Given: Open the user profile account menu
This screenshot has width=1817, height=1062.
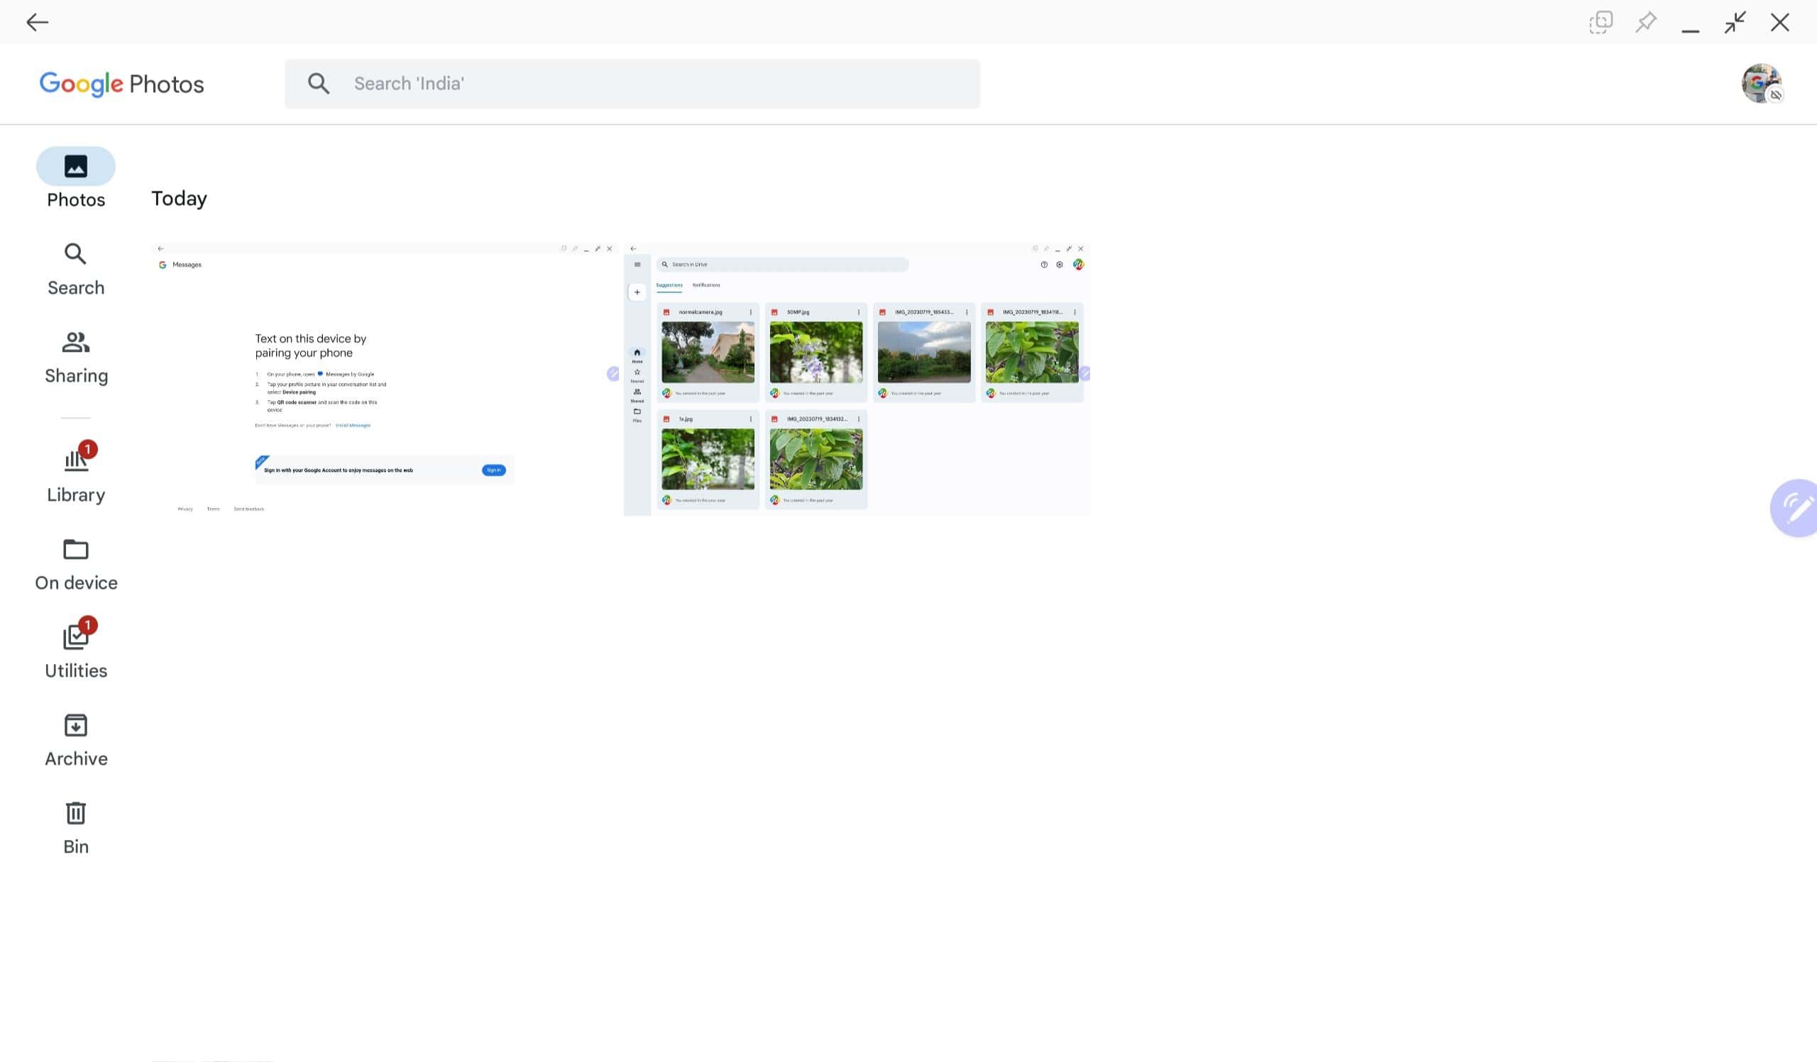Looking at the screenshot, I should click(x=1762, y=84).
